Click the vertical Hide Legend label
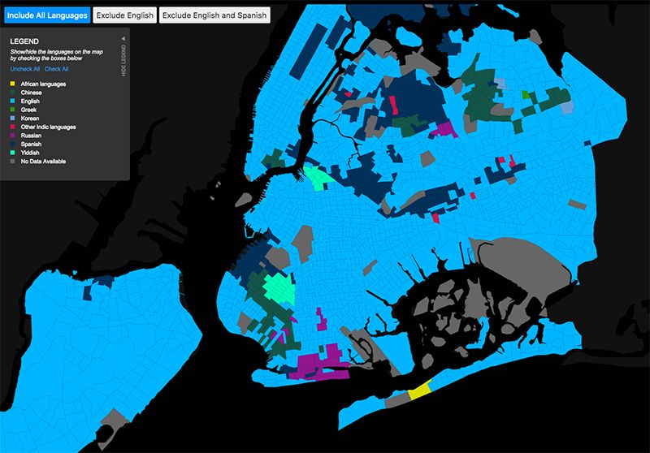Viewport: 650px width, 453px height. coord(123,61)
